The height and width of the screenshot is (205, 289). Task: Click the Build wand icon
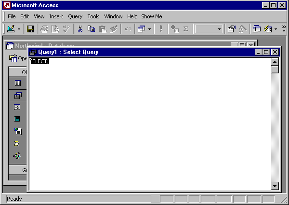coord(243,29)
